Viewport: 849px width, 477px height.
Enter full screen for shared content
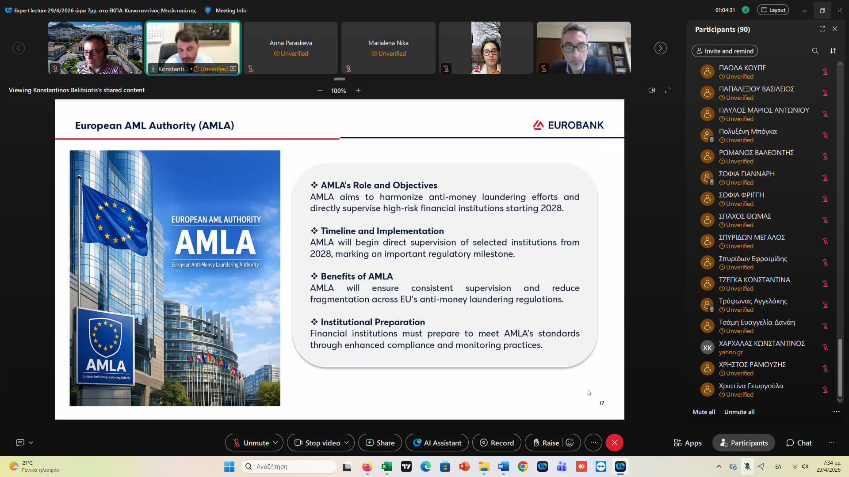coord(668,91)
